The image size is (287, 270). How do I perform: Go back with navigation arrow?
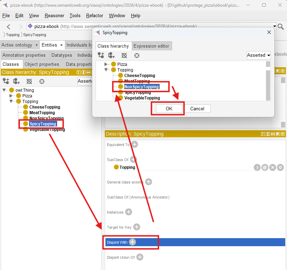8,27
